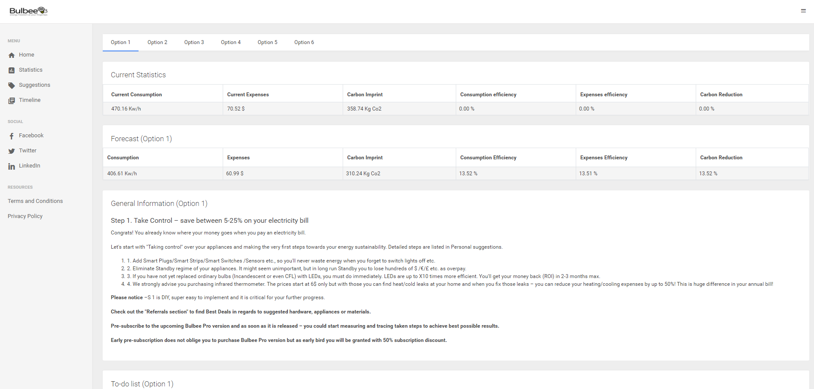The width and height of the screenshot is (814, 389).
Task: Click the Current Statistics heading
Action: coord(138,75)
